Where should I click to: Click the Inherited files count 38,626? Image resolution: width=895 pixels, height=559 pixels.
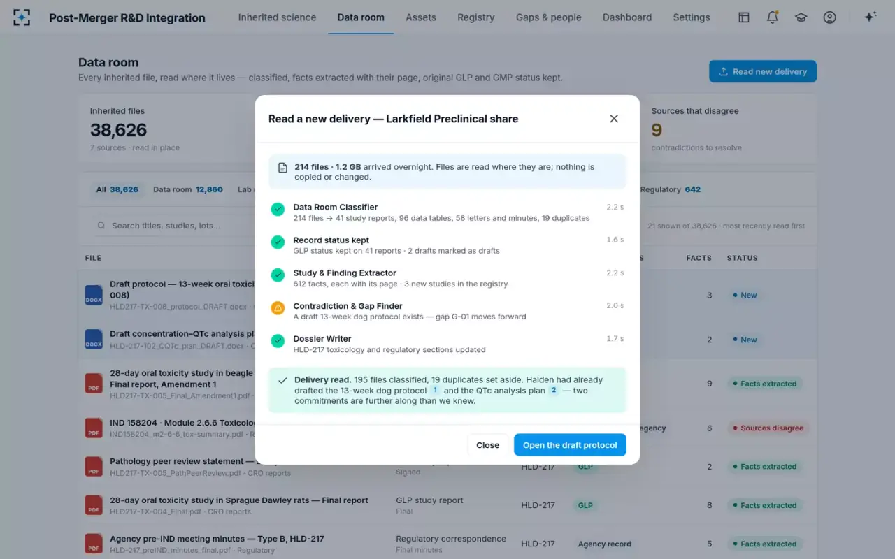(x=118, y=130)
